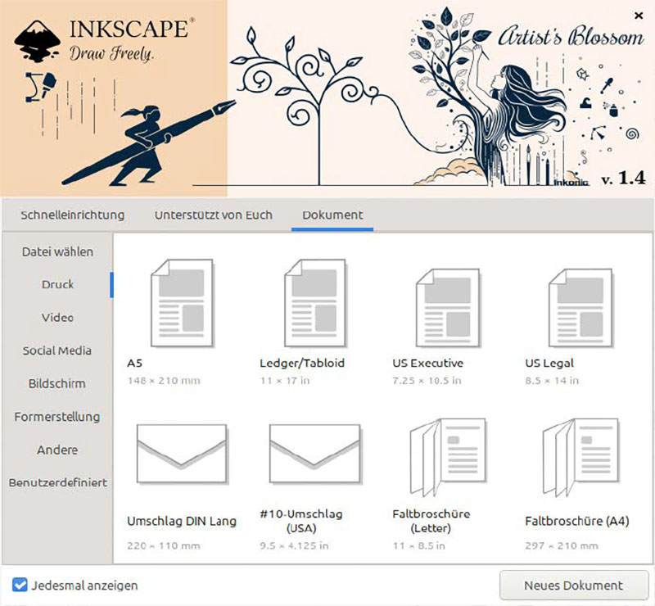Screen dimensions: 655x606
Task: Open the Unterstützt von Euch tab
Action: click(x=214, y=215)
